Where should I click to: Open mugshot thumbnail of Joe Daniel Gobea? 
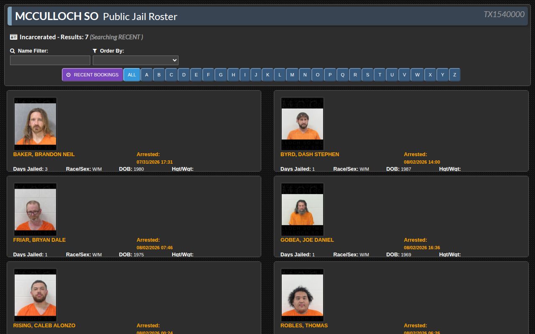302,209
